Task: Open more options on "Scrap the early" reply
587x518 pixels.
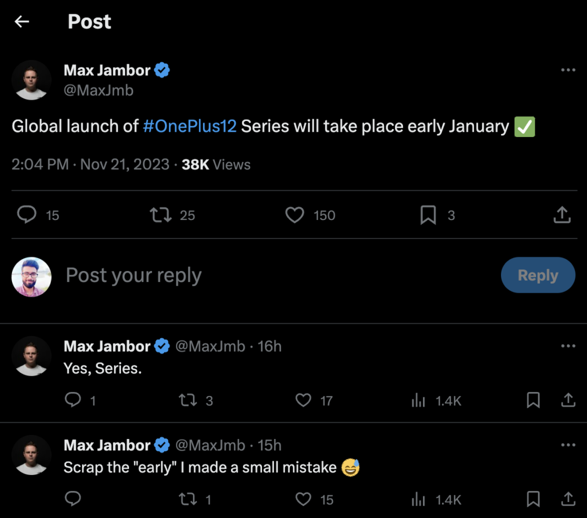Action: pyautogui.click(x=568, y=445)
